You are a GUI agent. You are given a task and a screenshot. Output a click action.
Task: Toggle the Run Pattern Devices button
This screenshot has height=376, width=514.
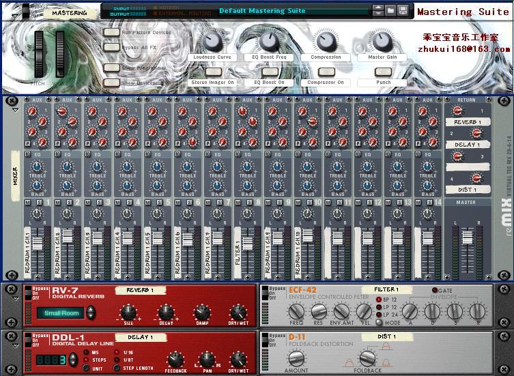[x=111, y=32]
